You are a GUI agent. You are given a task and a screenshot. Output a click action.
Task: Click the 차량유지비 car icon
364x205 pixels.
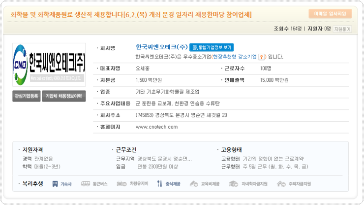click(x=121, y=184)
